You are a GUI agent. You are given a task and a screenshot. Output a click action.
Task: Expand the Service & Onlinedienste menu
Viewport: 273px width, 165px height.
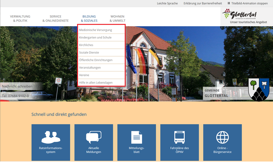[x=55, y=18]
